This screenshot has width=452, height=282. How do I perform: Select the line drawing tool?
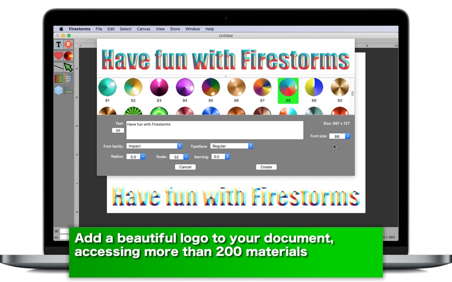(x=59, y=67)
